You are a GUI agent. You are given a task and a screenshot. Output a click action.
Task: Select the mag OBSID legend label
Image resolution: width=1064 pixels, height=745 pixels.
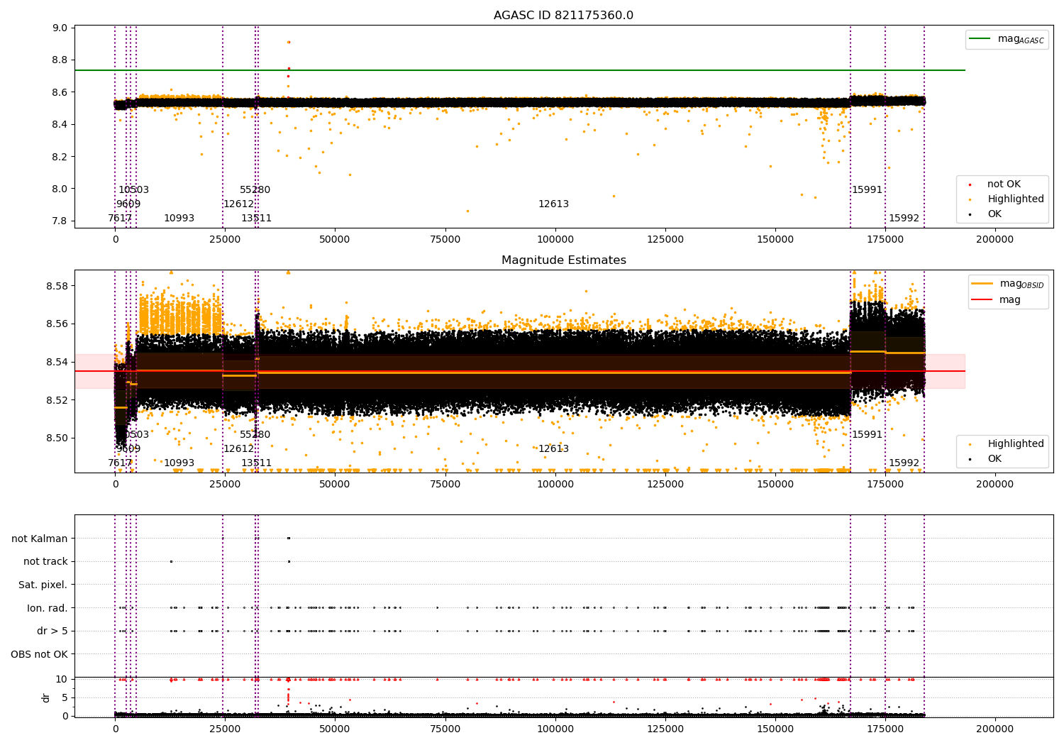1022,285
